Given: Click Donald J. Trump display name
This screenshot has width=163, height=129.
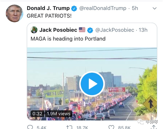Looking at the screenshot, I should [48, 8].
